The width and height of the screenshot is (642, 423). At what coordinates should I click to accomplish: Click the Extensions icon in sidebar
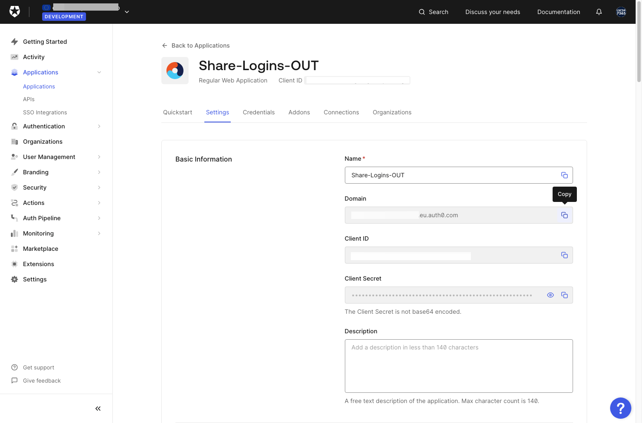click(14, 264)
